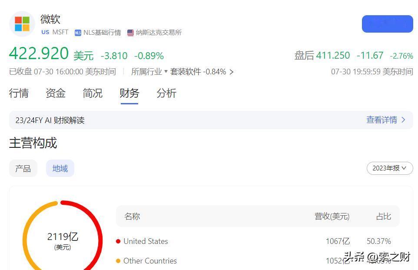
Task: Click the MSFT ticker symbol
Action: pos(60,32)
